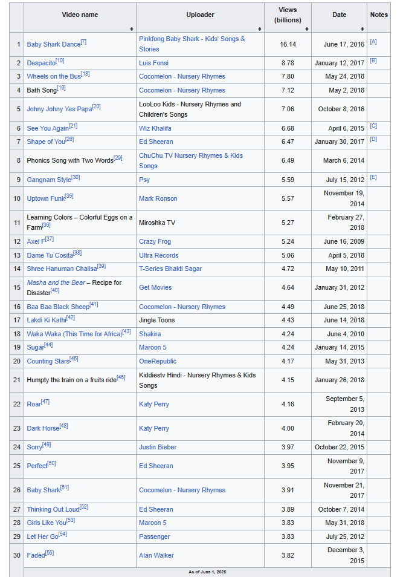Viewport: 406px width, 577px height.
Task: Open footnote [C] in See You Again row
Action: (x=373, y=126)
